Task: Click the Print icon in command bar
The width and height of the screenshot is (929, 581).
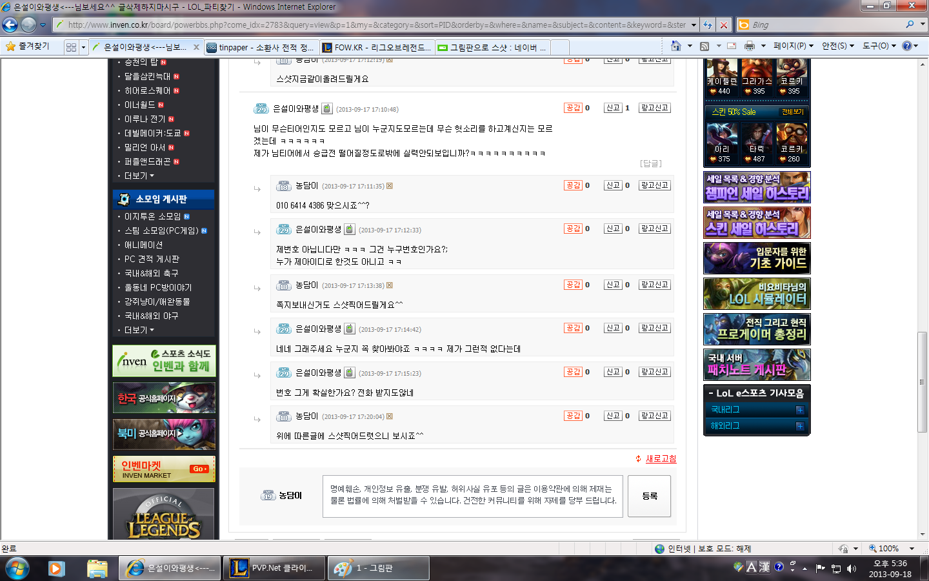Action: click(749, 46)
